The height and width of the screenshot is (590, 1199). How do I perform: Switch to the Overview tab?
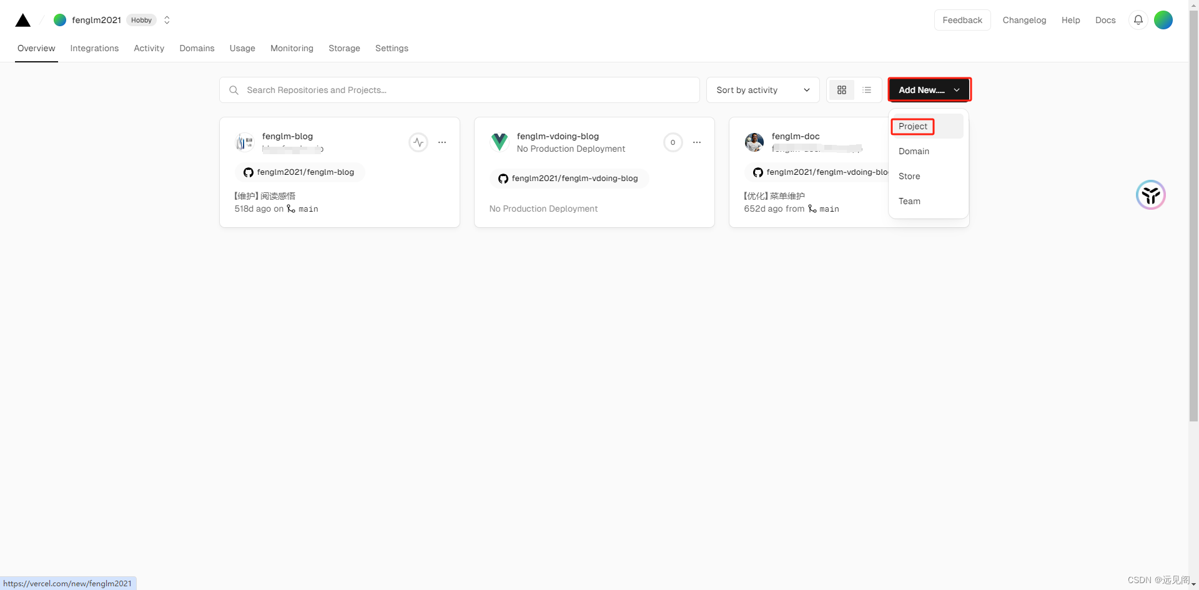[36, 48]
